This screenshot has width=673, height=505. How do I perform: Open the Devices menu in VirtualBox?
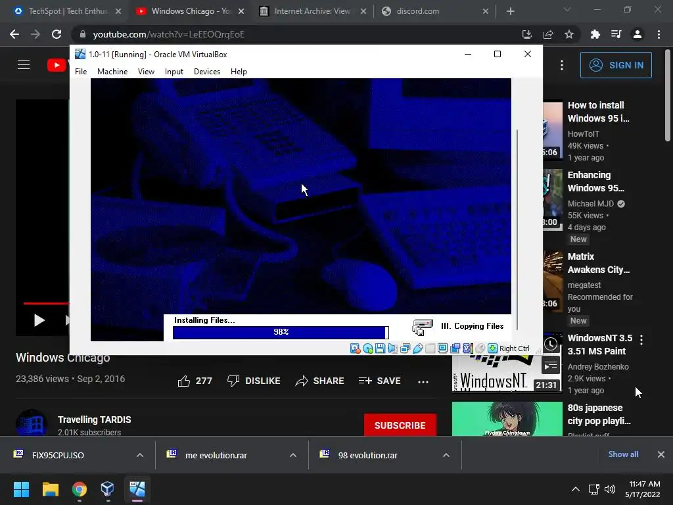[207, 72]
